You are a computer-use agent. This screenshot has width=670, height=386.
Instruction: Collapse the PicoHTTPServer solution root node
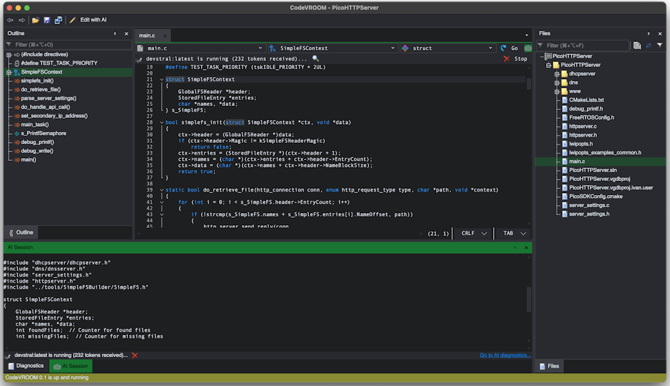pyautogui.click(x=542, y=56)
